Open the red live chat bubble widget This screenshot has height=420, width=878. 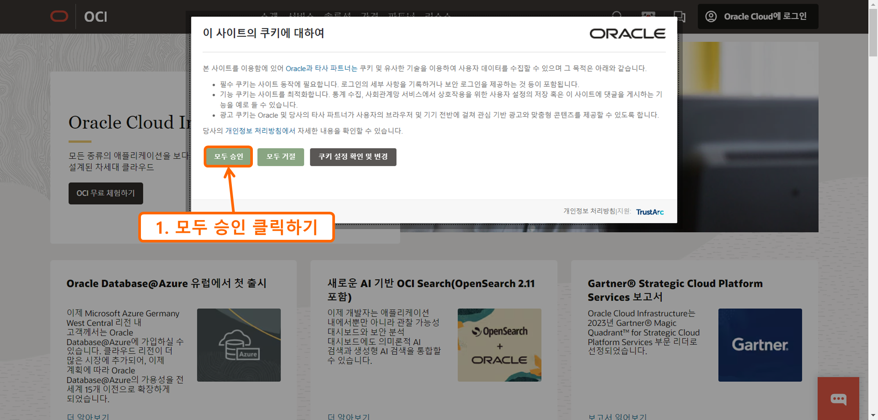[x=838, y=399]
